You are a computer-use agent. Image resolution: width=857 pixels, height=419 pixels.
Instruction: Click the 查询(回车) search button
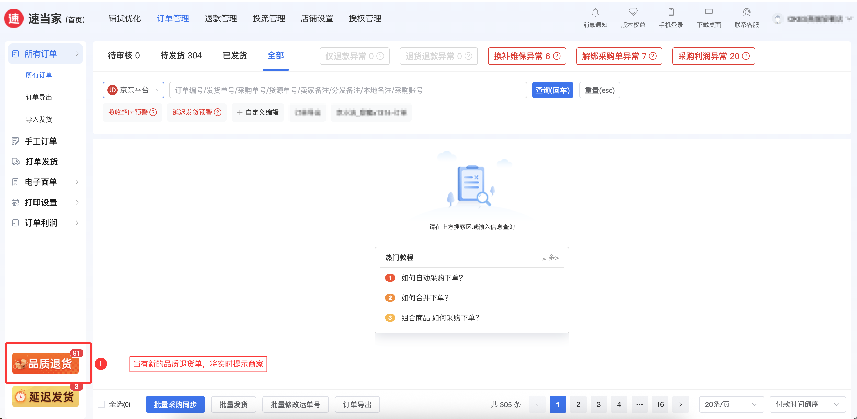point(552,90)
